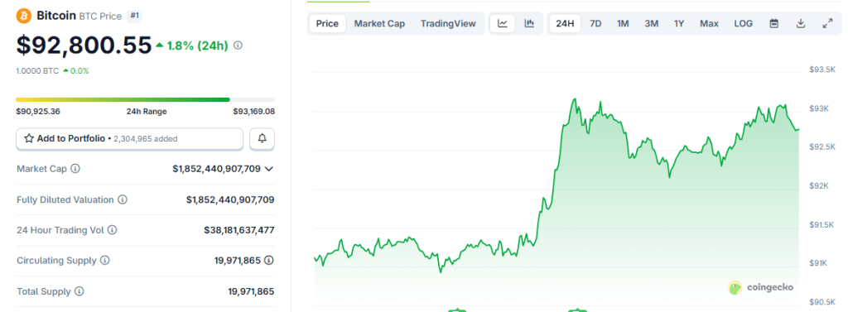Open the info icon next to 1.8% (24h)
Image resolution: width=848 pixels, height=312 pixels.
pos(238,46)
